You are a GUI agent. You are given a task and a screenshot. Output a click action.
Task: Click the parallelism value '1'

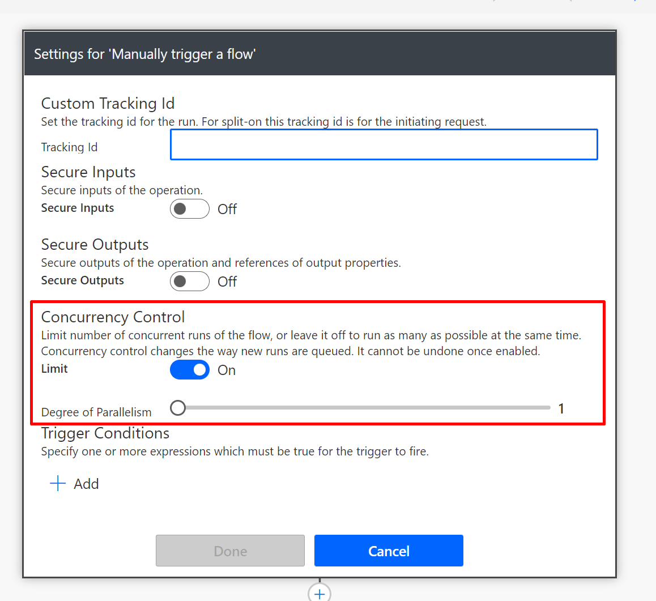pos(561,408)
